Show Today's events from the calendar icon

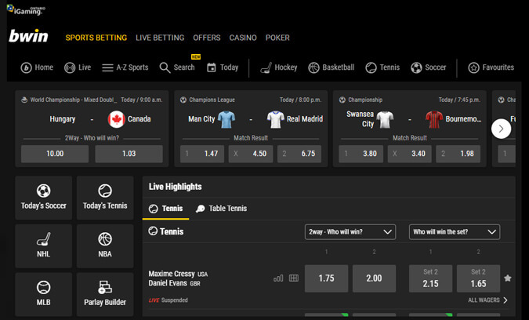(212, 67)
